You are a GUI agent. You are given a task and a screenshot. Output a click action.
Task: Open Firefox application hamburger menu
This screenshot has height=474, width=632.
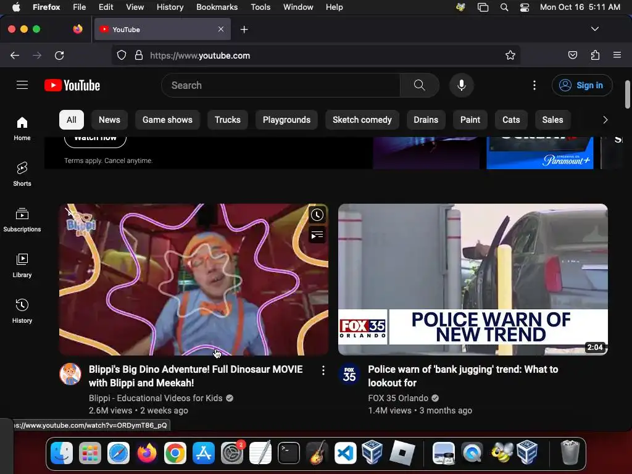coord(617,55)
